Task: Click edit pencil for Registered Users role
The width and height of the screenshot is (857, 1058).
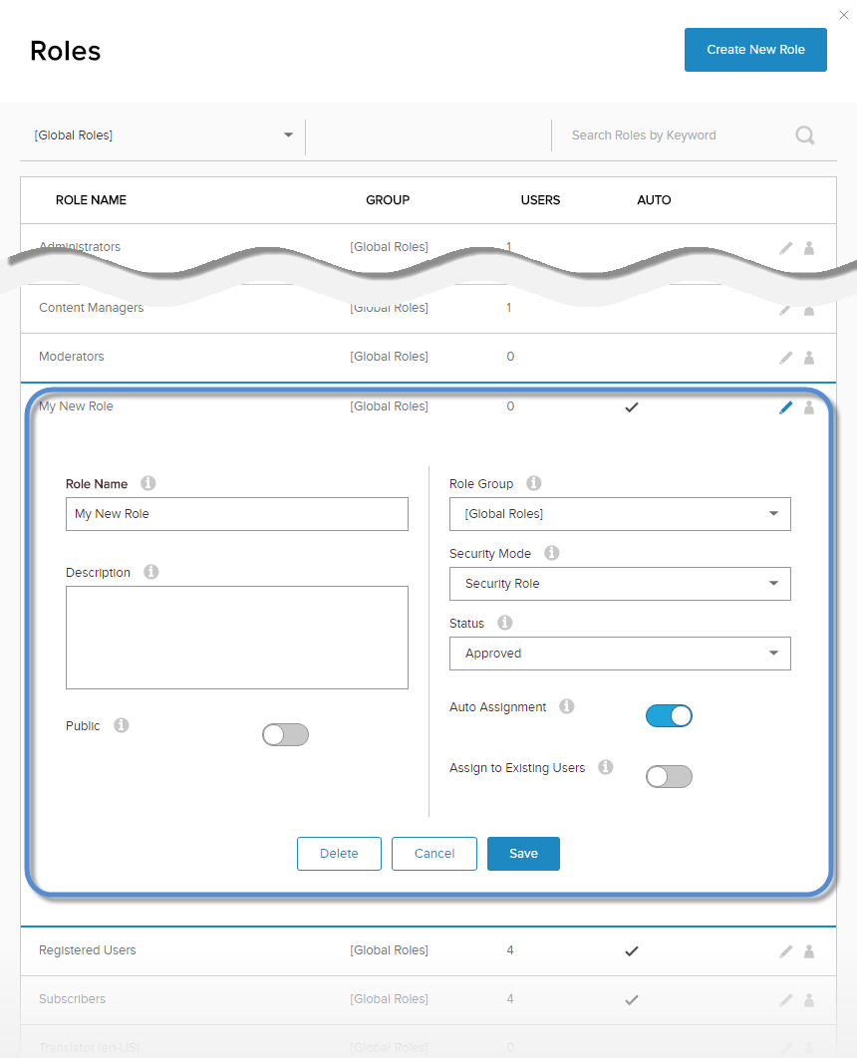Action: (785, 951)
